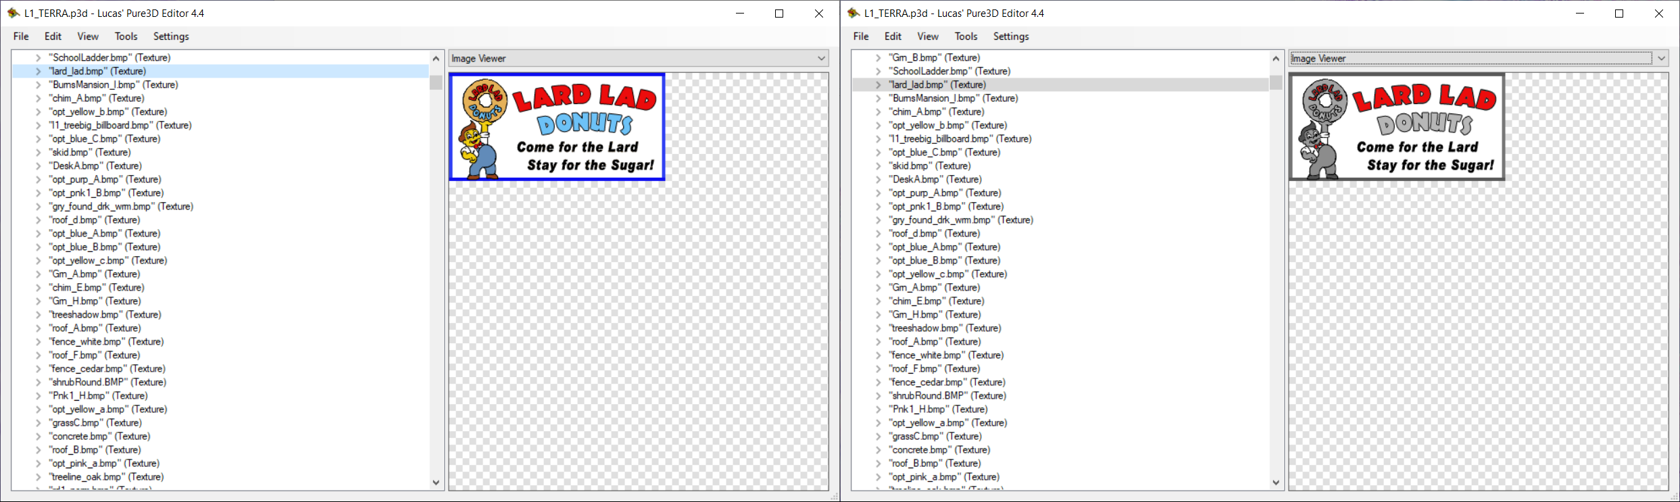Select "BurnsMansion_I.bmp" texture in right window
Image resolution: width=1680 pixels, height=502 pixels.
[954, 98]
